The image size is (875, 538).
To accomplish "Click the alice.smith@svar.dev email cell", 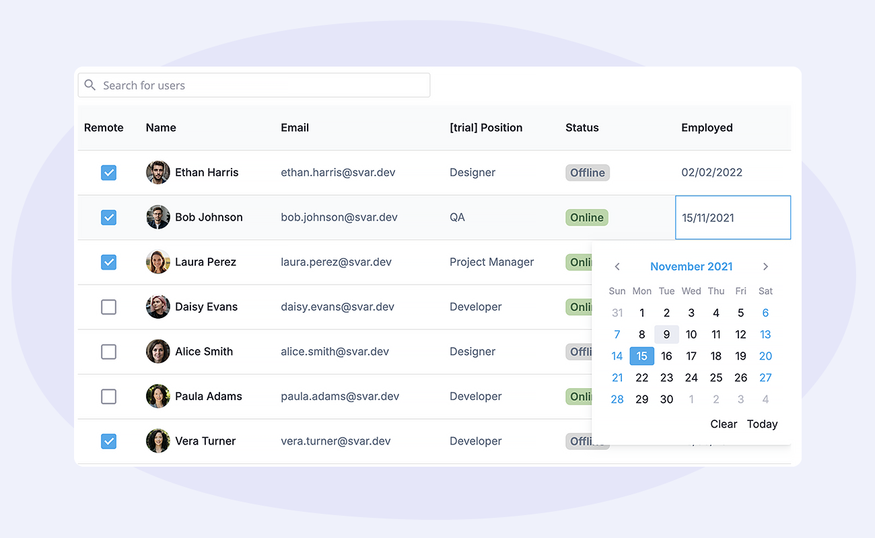I will (x=335, y=352).
